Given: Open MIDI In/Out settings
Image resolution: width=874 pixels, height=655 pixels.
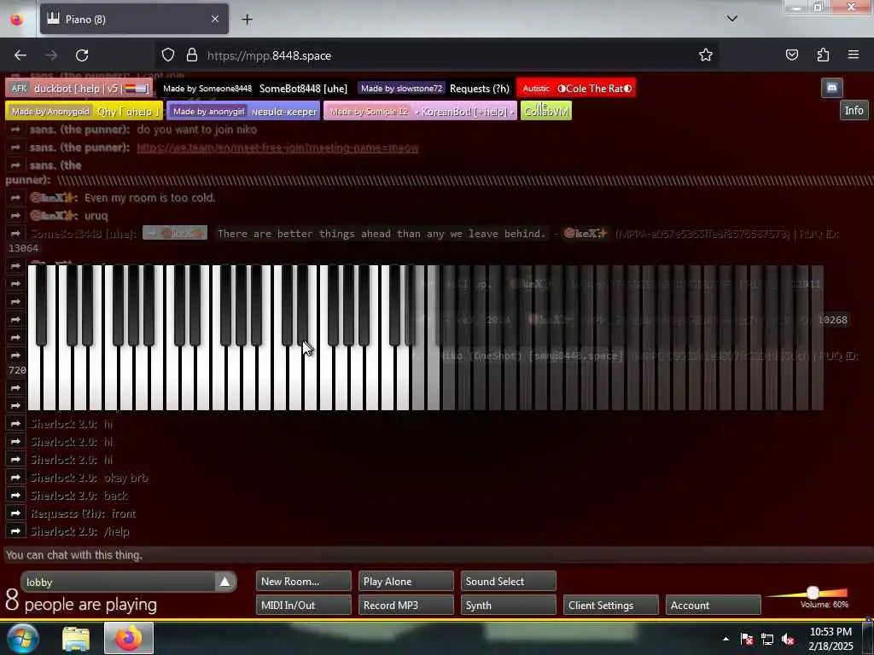Looking at the screenshot, I should coord(303,605).
